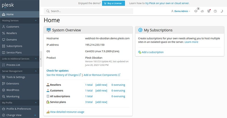Viewport: 227px width, 118px height.
Task: Click the Process List icon
Action: 3,65
